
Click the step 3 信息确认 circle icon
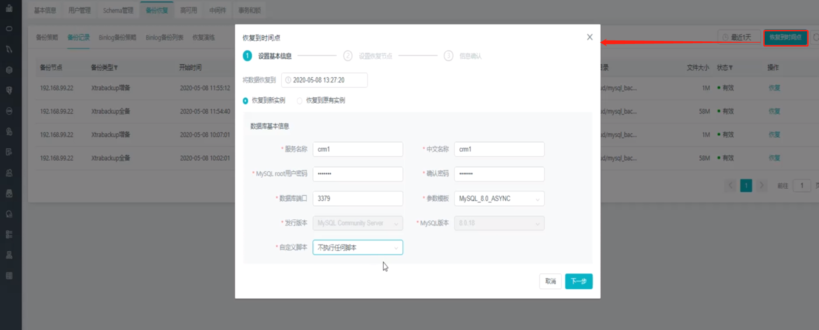[448, 56]
